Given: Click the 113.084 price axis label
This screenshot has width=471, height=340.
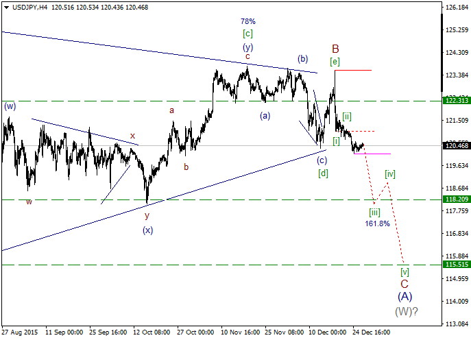Looking at the screenshot, I should 457,324.
